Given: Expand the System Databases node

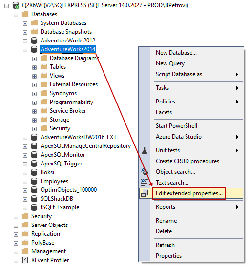Looking at the screenshot, I should (x=25, y=23).
